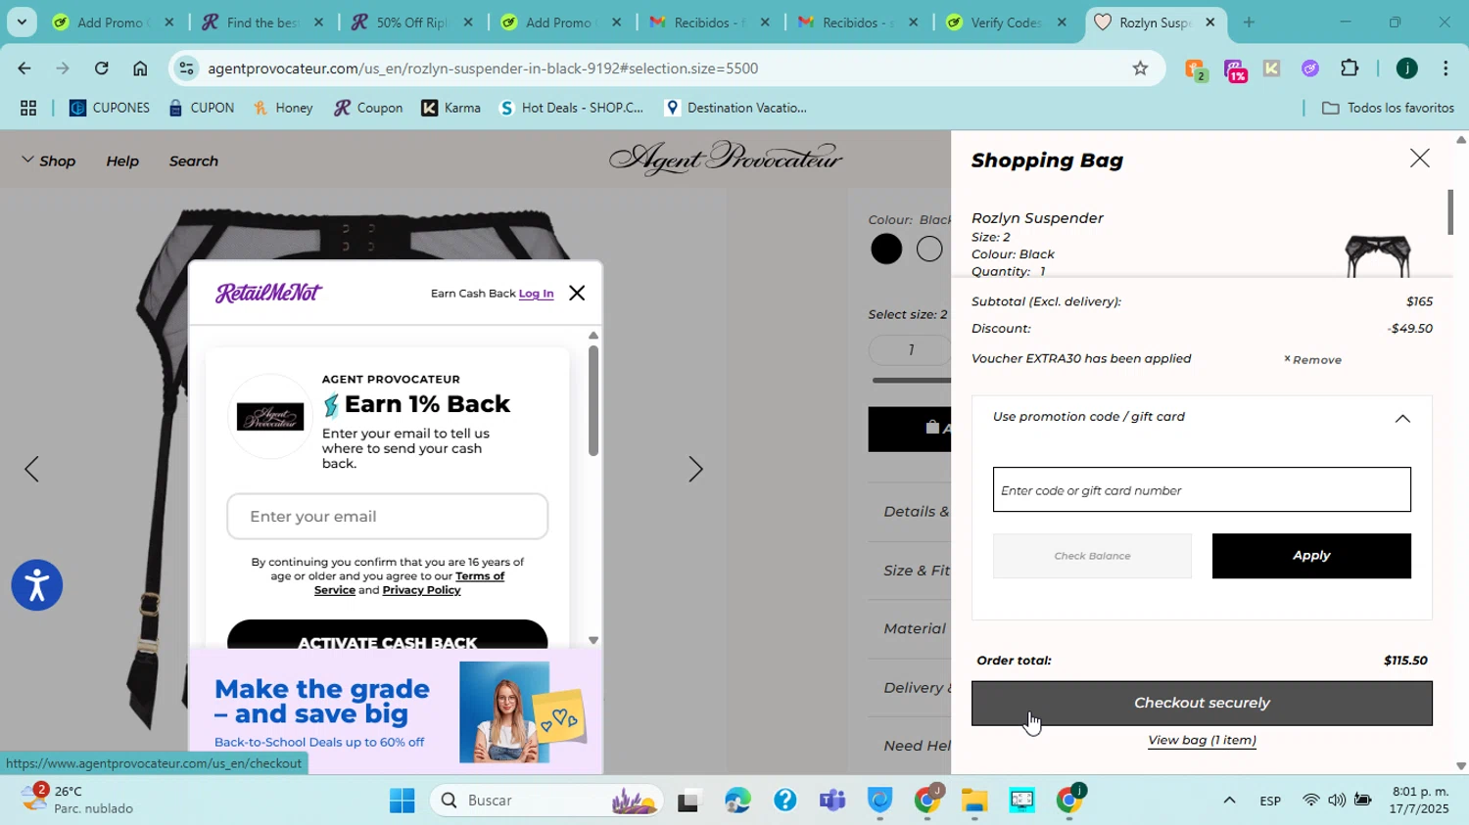Show hidden system tray icons
The height and width of the screenshot is (825, 1469).
pos(1229,801)
